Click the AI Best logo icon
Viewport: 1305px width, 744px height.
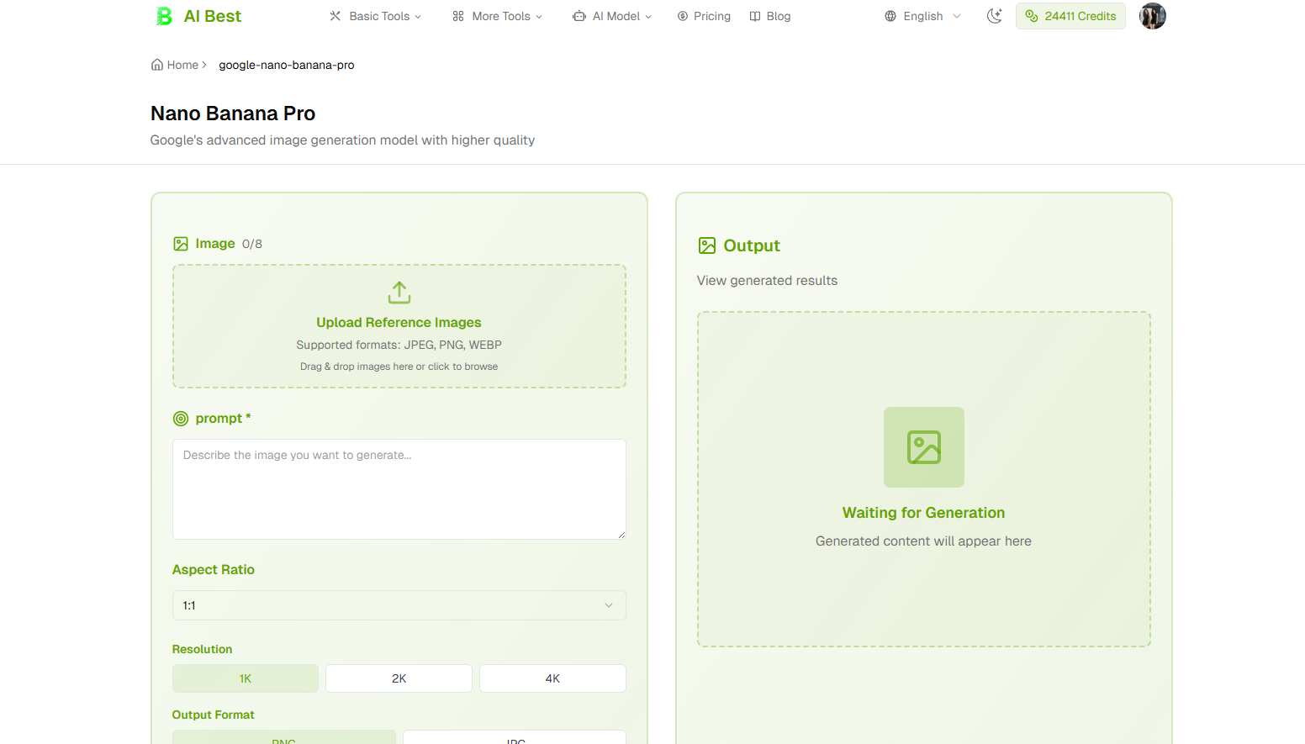click(163, 15)
